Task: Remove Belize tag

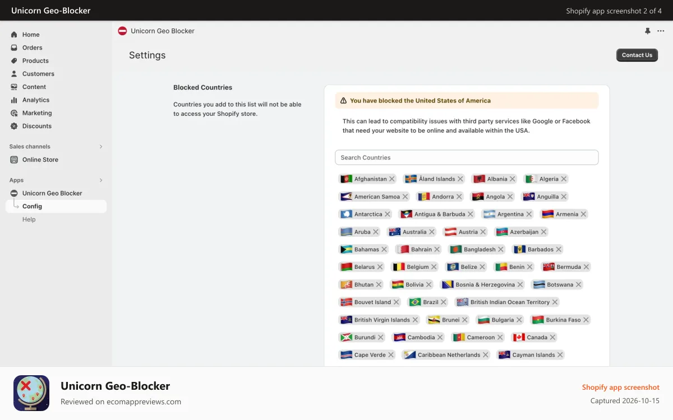Action: click(x=482, y=267)
